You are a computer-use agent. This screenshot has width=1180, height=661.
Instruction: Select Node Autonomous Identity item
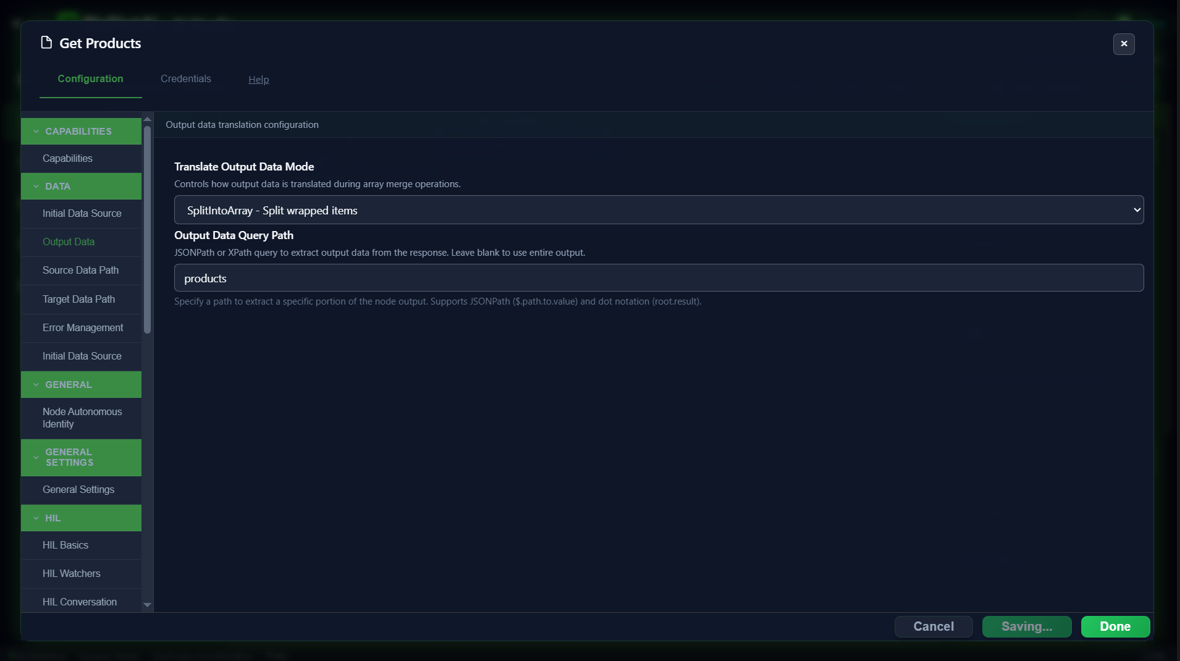point(81,418)
